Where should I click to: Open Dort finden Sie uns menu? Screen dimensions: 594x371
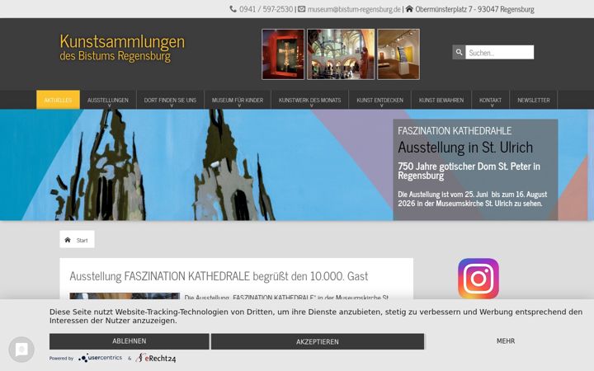click(170, 100)
